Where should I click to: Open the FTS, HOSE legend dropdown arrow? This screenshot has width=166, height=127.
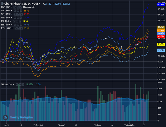(x=12, y=28)
